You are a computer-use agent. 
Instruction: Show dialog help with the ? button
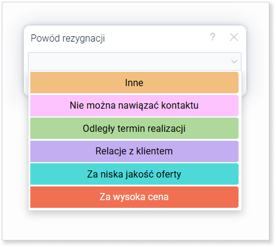[x=212, y=37]
